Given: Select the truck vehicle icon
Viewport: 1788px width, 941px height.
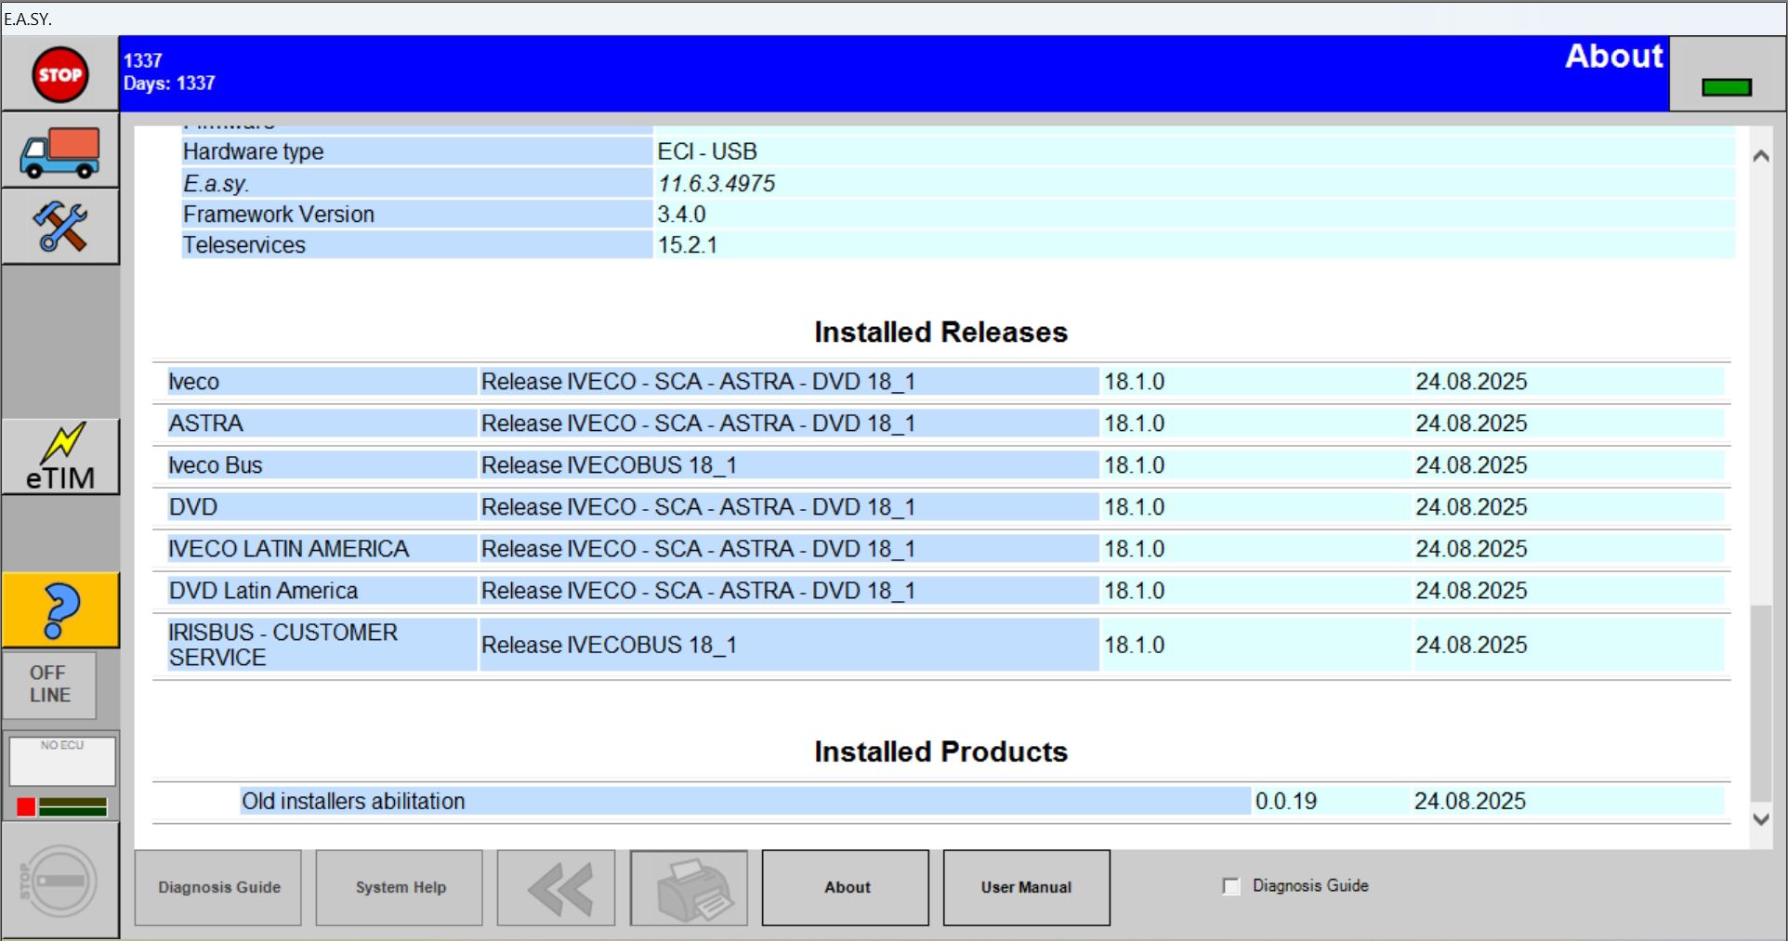Looking at the screenshot, I should (59, 150).
